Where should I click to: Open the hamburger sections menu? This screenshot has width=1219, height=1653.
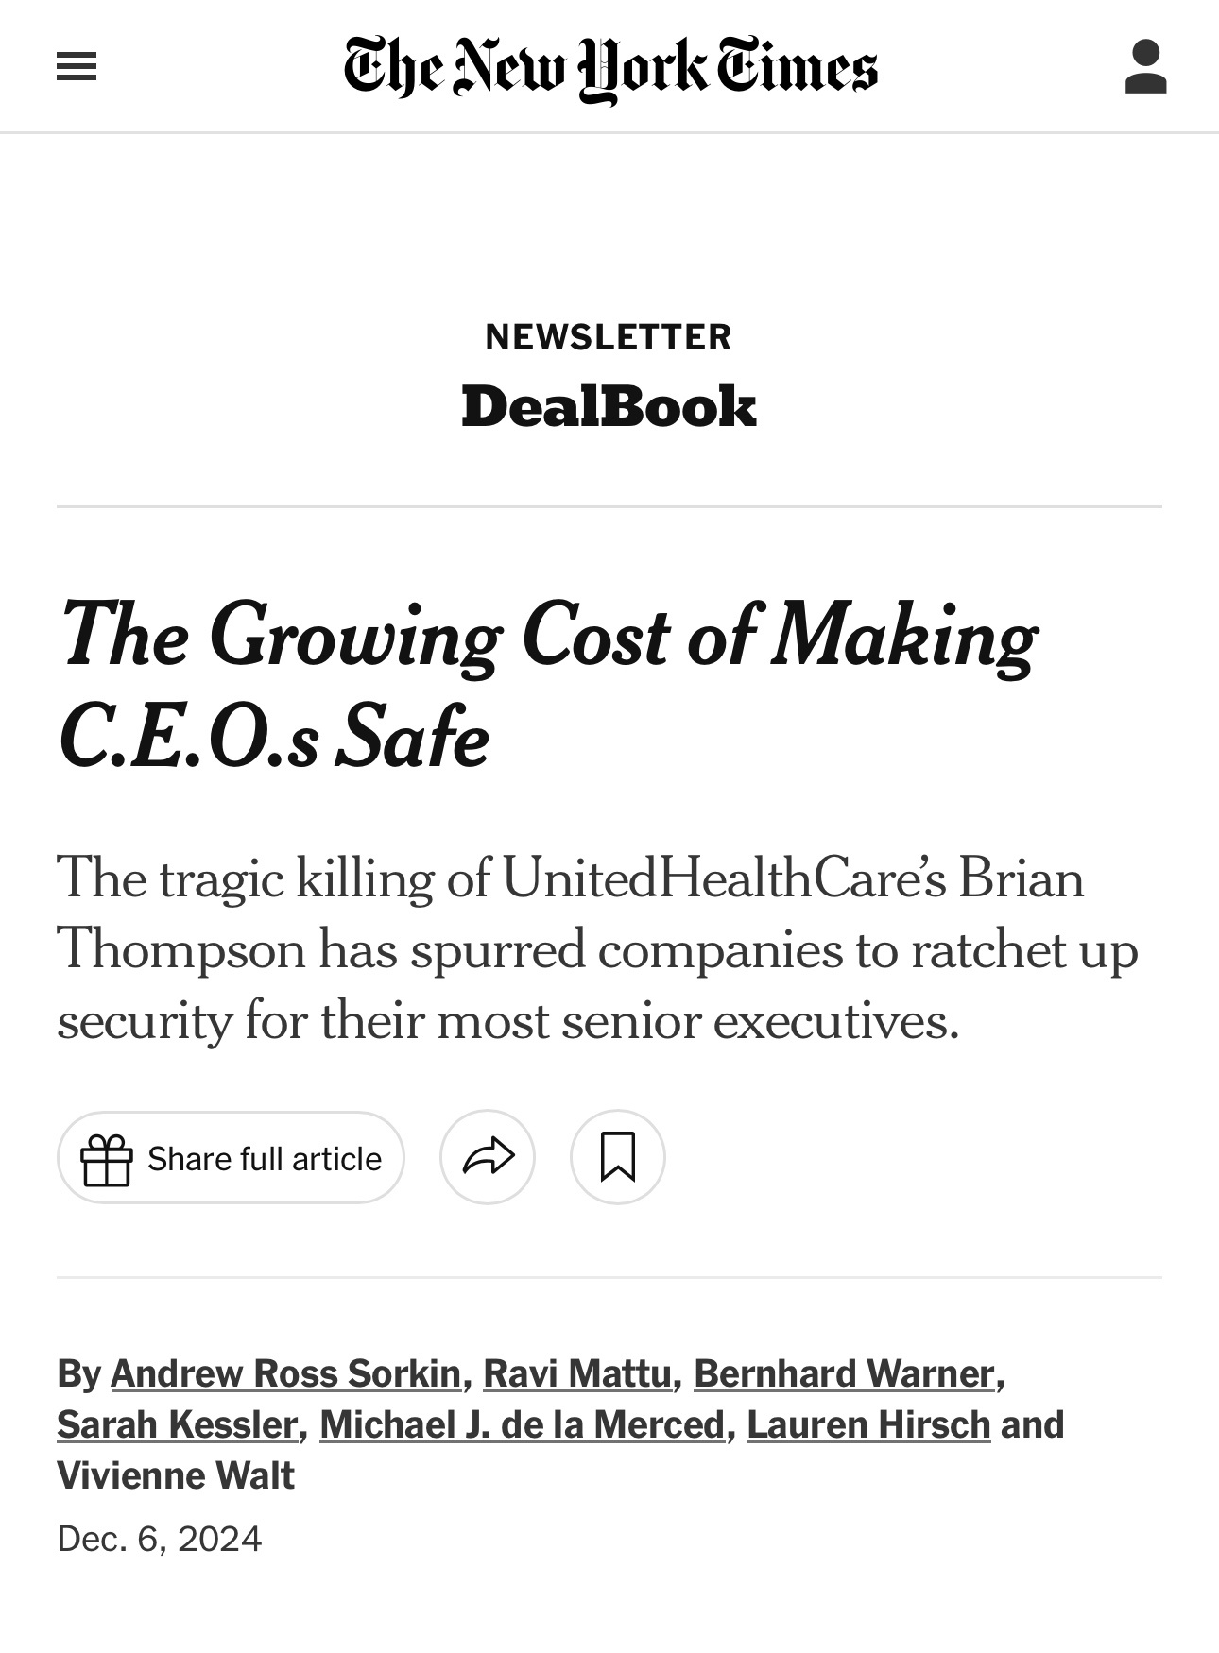click(x=77, y=67)
